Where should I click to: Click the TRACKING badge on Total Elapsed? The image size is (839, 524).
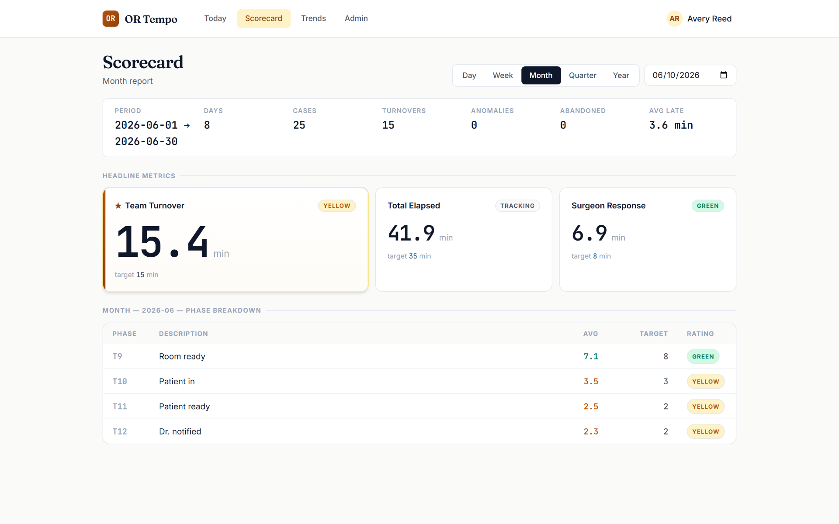[517, 206]
